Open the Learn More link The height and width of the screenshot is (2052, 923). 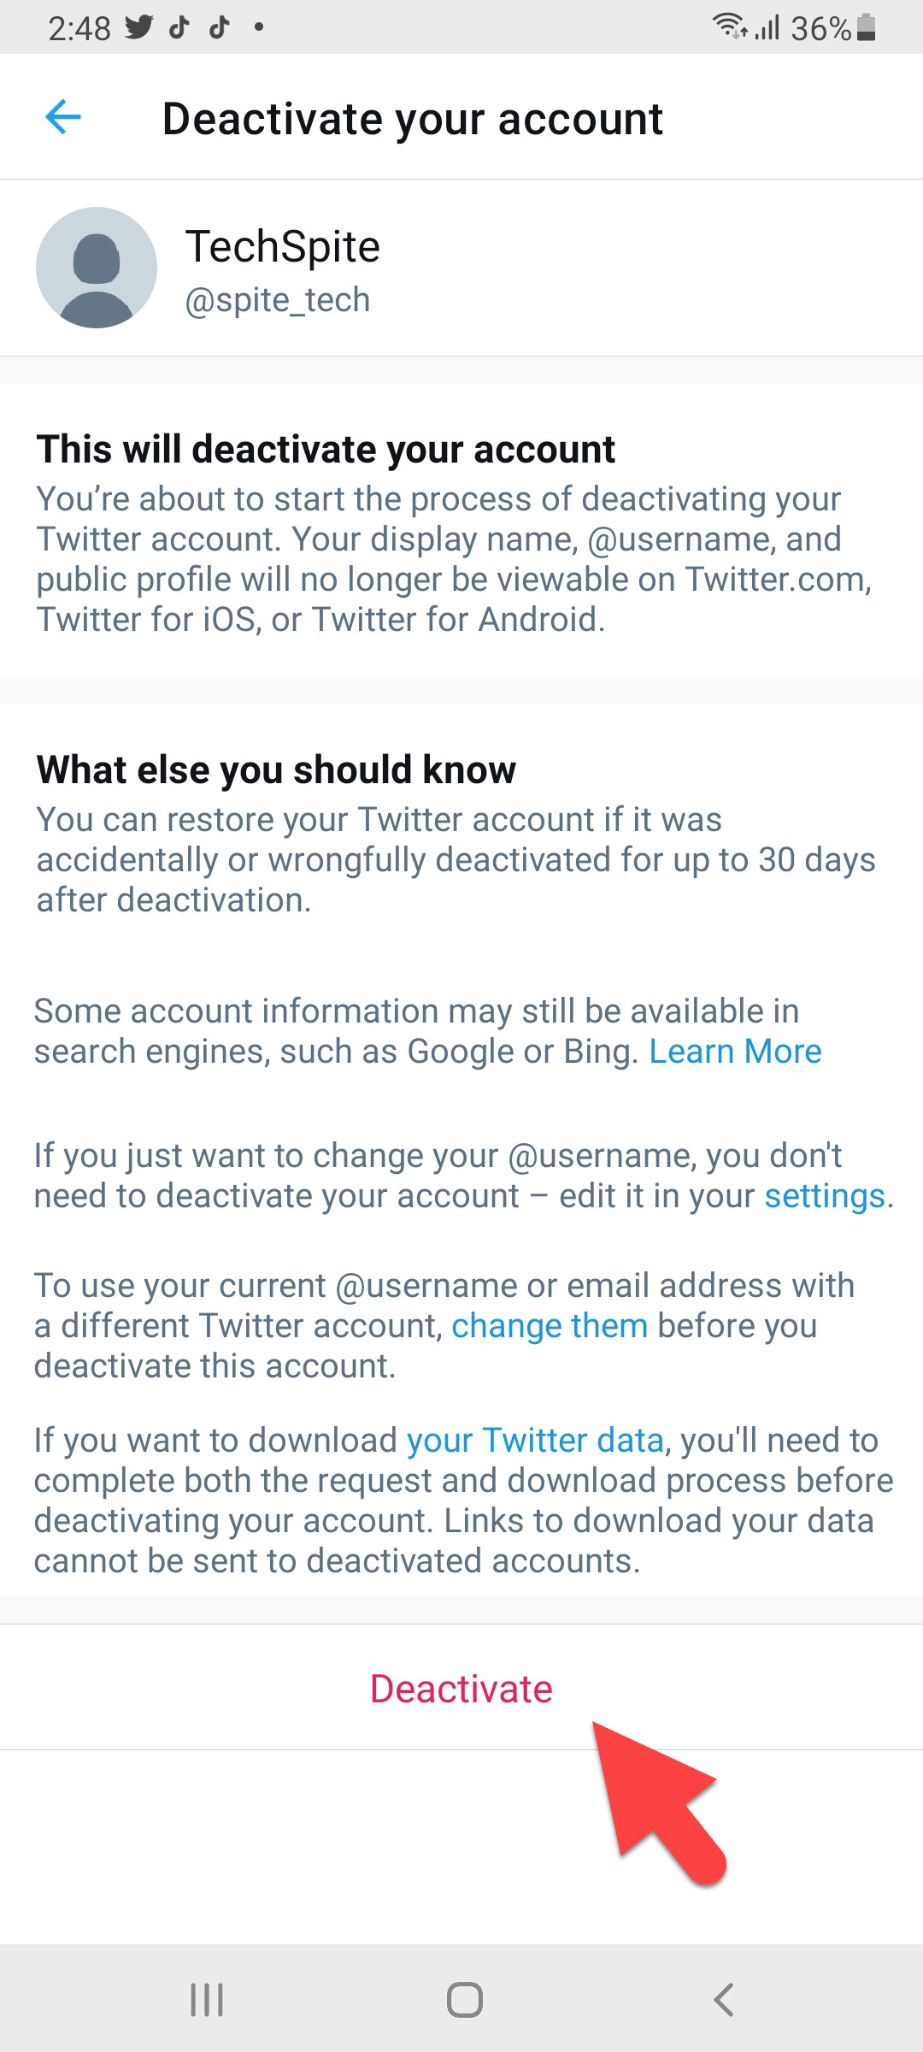735,1051
